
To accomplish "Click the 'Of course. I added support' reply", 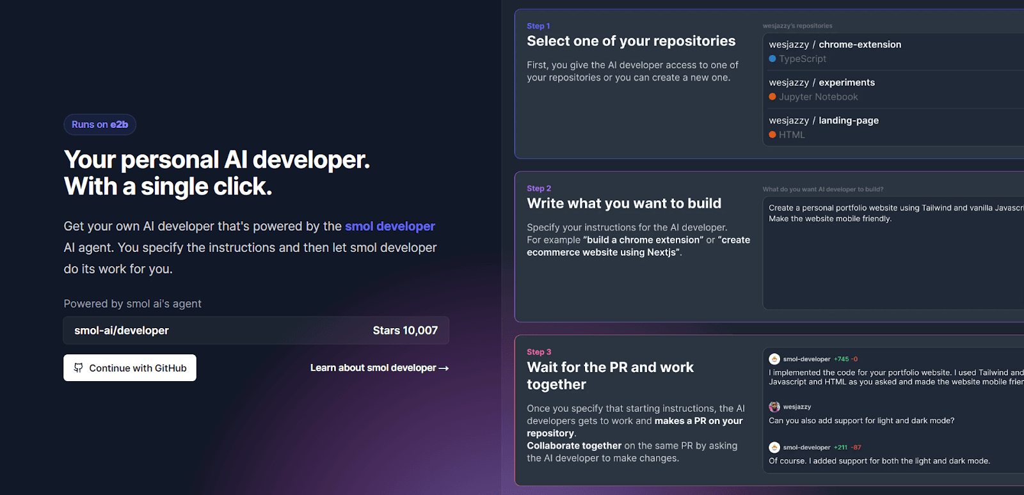I will coord(879,461).
